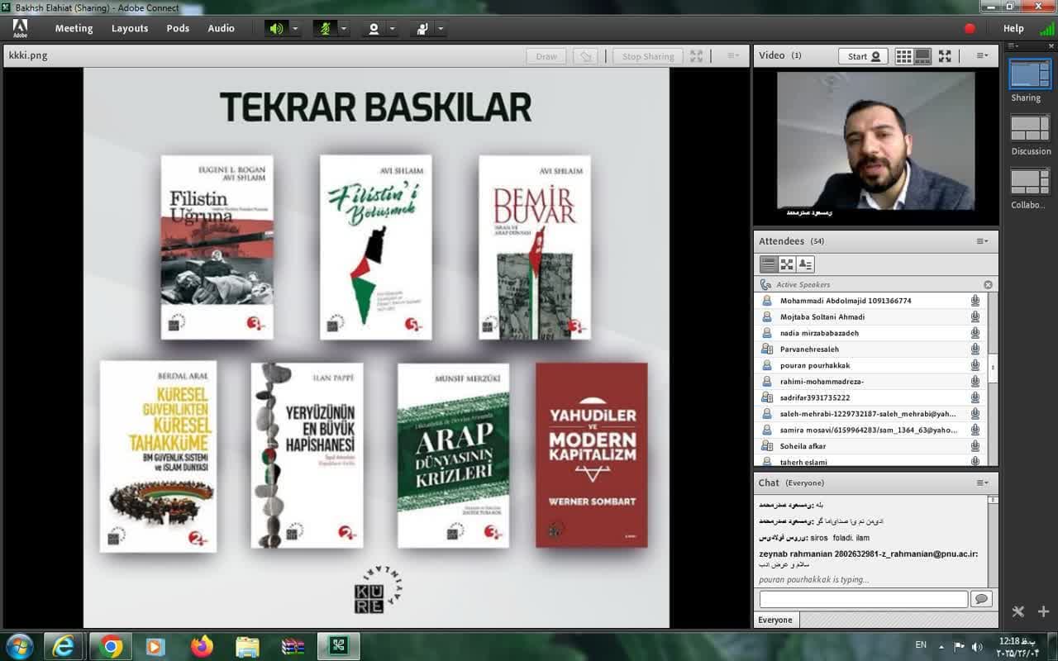The image size is (1058, 661).
Task: Open the Audio menu
Action: click(x=221, y=28)
